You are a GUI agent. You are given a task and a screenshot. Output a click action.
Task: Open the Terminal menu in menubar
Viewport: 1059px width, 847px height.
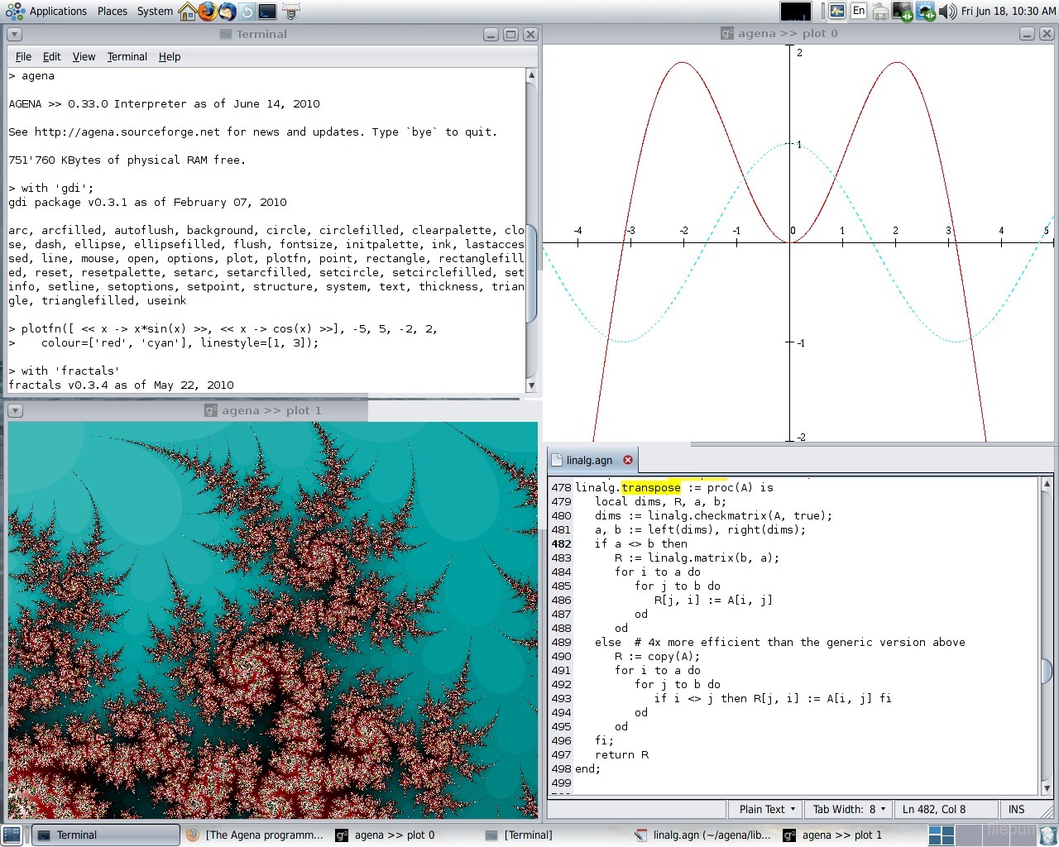tap(127, 56)
